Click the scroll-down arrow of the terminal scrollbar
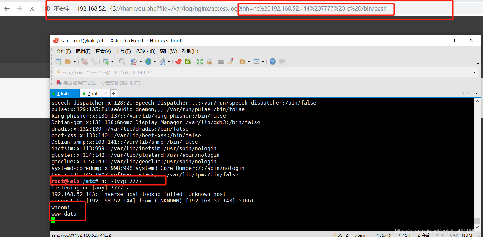This screenshot has width=483, height=237. [477, 228]
